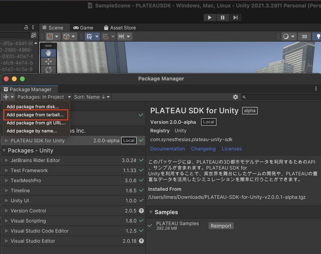Expand the TextMeshPro row arrow
This screenshot has width=321, height=254.
[x=6, y=181]
